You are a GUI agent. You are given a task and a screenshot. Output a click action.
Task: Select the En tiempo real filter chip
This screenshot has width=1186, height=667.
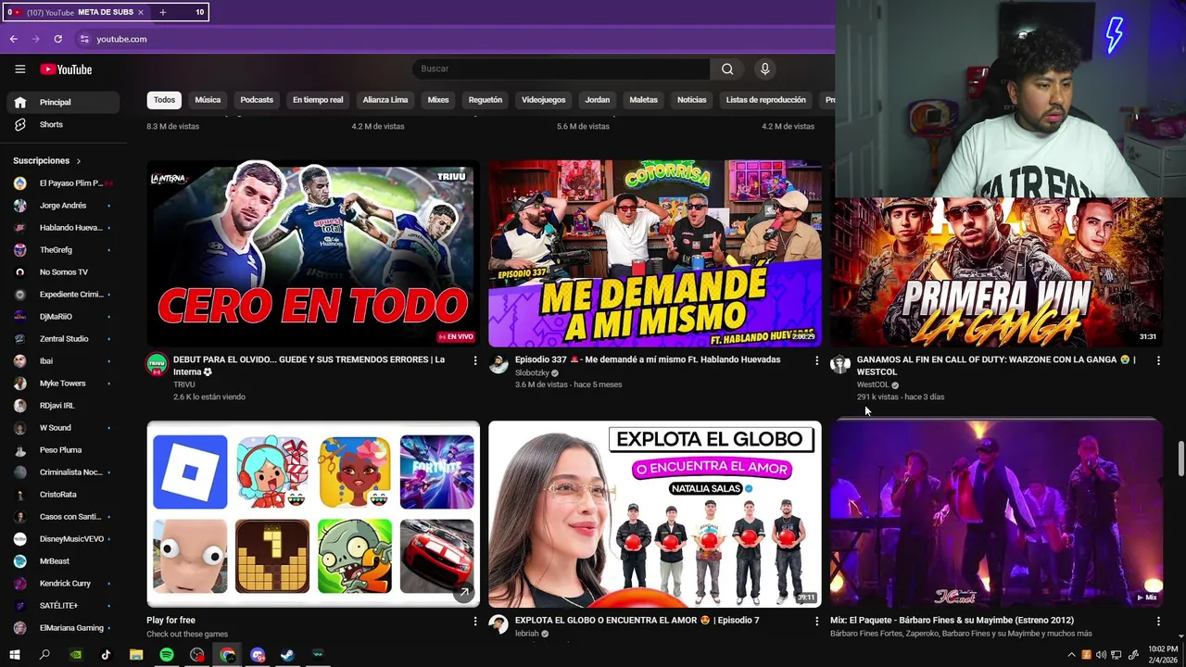click(x=318, y=100)
